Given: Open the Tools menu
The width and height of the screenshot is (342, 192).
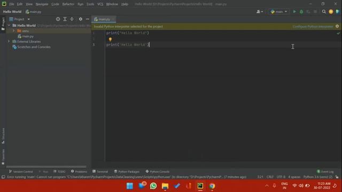Looking at the screenshot, I should pyautogui.click(x=90, y=4).
